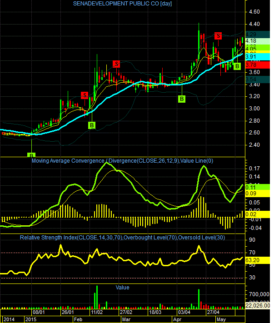Click the 63.20 RSI value tag
274x323 pixels.
click(x=258, y=260)
